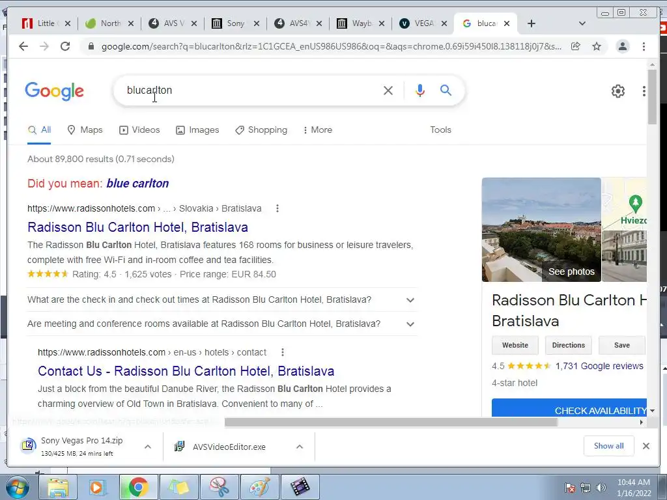Open options dots beside hotels › contact result
Image resolution: width=667 pixels, height=500 pixels.
(283, 352)
